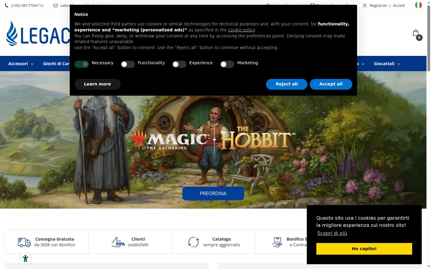
Task: Open the accessibility widget icon
Action: [x=25, y=259]
